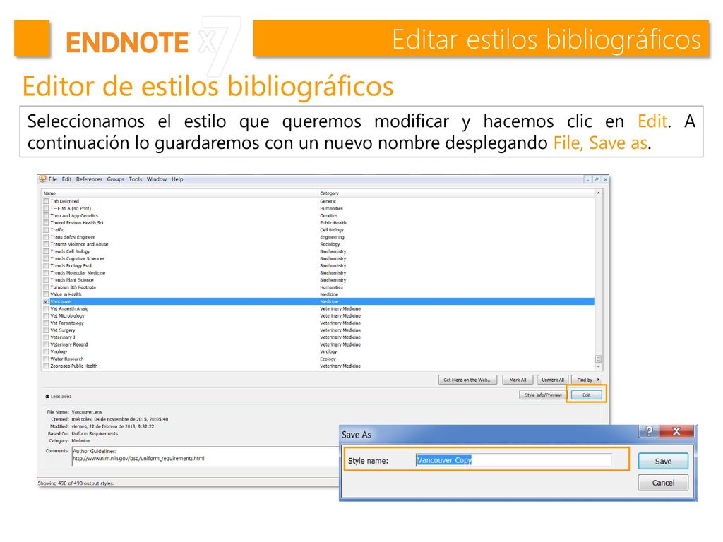Minimize the EndNote styles window
This screenshot has width=723, height=542.
pyautogui.click(x=587, y=179)
